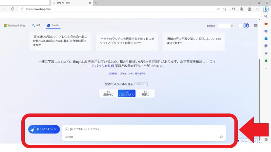Choose the orange food for toddlers suggestion card
Screen dimensions: 271x152
pos(60,41)
